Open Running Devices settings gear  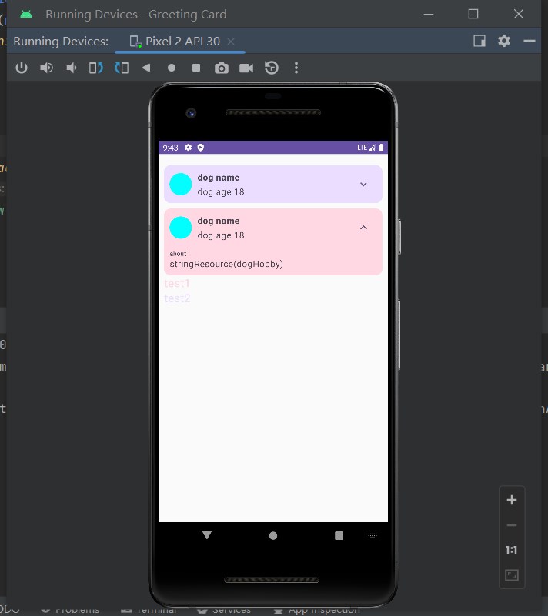point(504,41)
